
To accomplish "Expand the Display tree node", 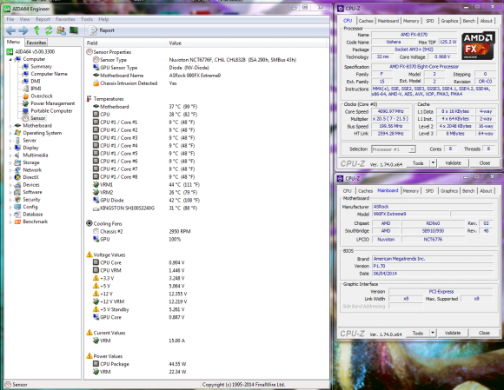I will [x=10, y=149].
